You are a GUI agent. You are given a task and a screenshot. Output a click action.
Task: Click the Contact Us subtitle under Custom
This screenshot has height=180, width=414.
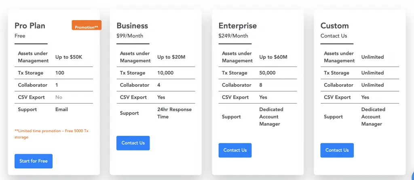click(334, 36)
